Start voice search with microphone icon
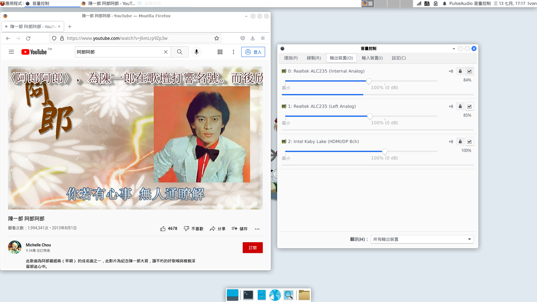537x302 pixels. [196, 52]
